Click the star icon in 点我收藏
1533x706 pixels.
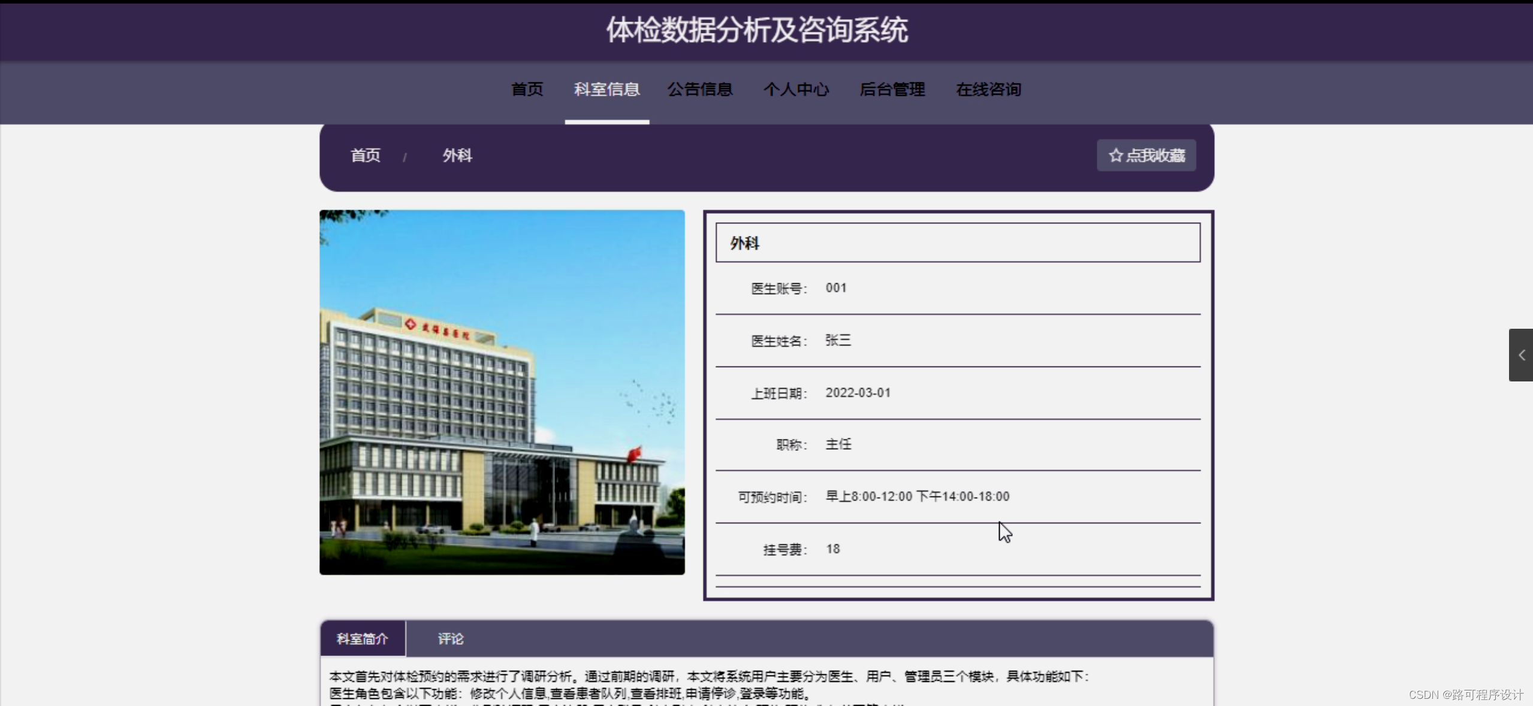(x=1115, y=156)
